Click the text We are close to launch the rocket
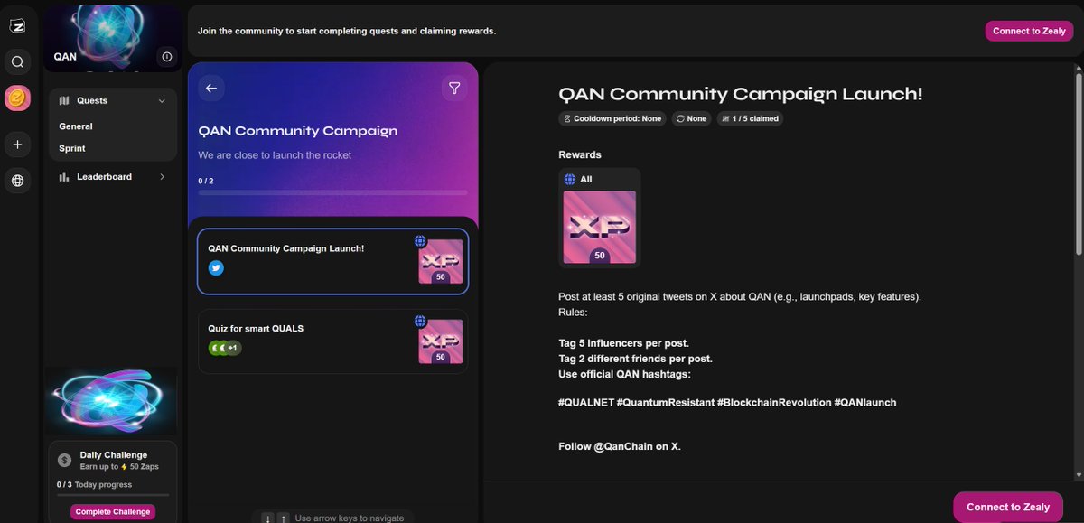Image resolution: width=1084 pixels, height=523 pixels. coord(275,155)
